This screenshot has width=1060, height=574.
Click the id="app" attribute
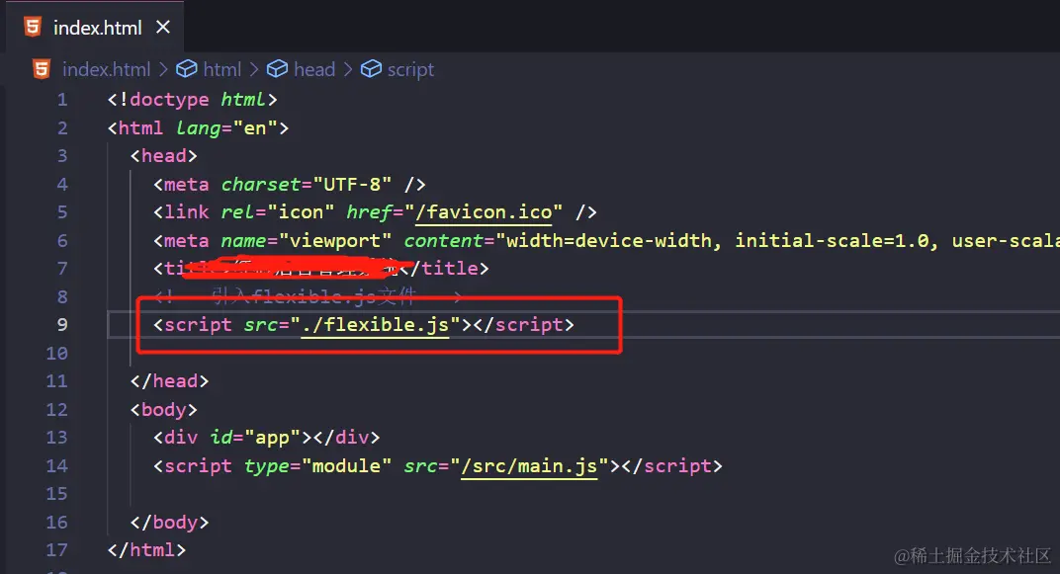pos(255,438)
